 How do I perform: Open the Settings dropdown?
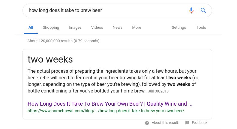click(179, 28)
